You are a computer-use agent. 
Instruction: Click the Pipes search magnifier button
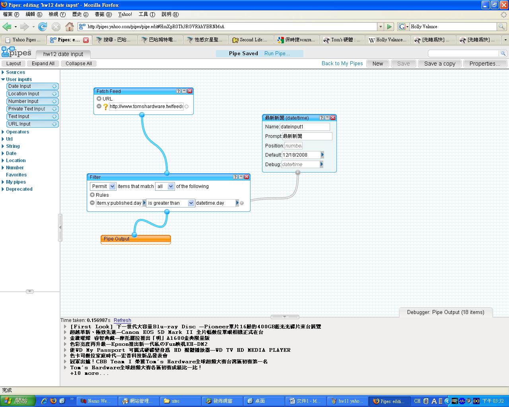pyautogui.click(x=503, y=53)
